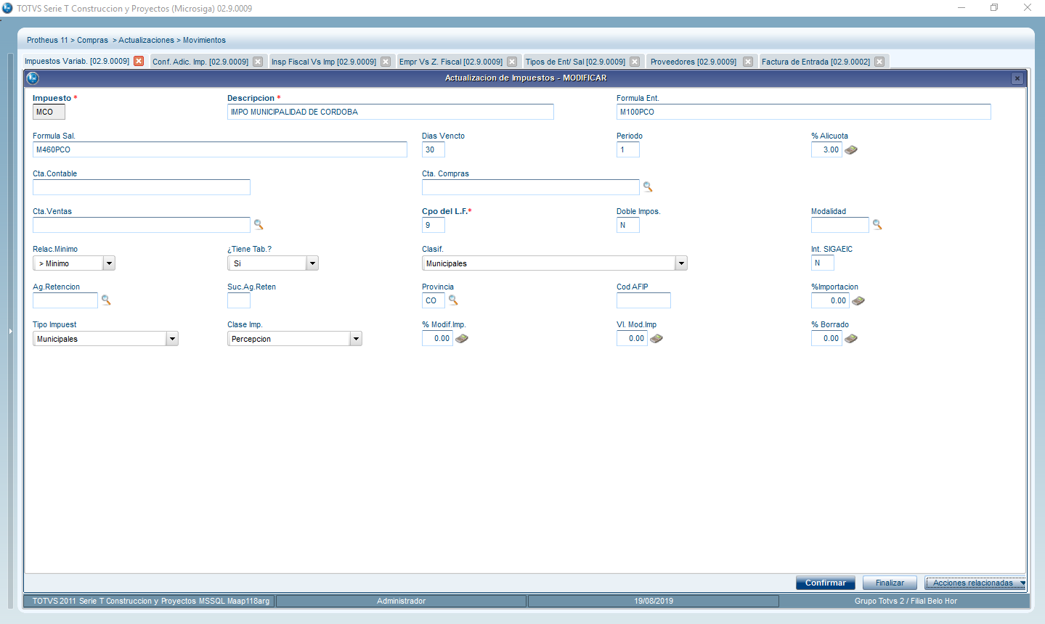Click the Cta. Compras field
Image resolution: width=1045 pixels, height=624 pixels.
531,187
